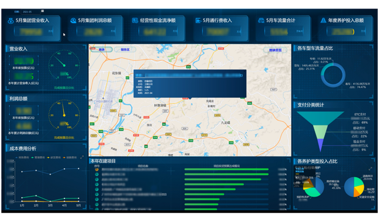Select the first row marker in 本年在建项目
The height and width of the screenshot is (224, 378).
(x=97, y=170)
